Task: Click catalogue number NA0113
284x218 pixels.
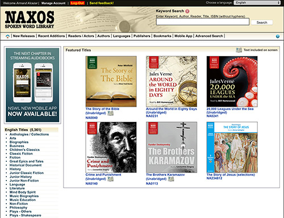Action: pos(152,183)
